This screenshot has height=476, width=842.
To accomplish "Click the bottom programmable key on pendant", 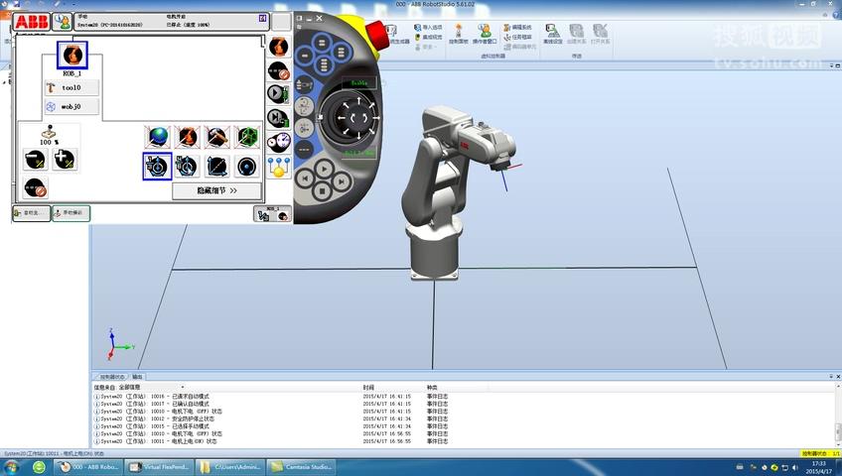I will click(323, 64).
